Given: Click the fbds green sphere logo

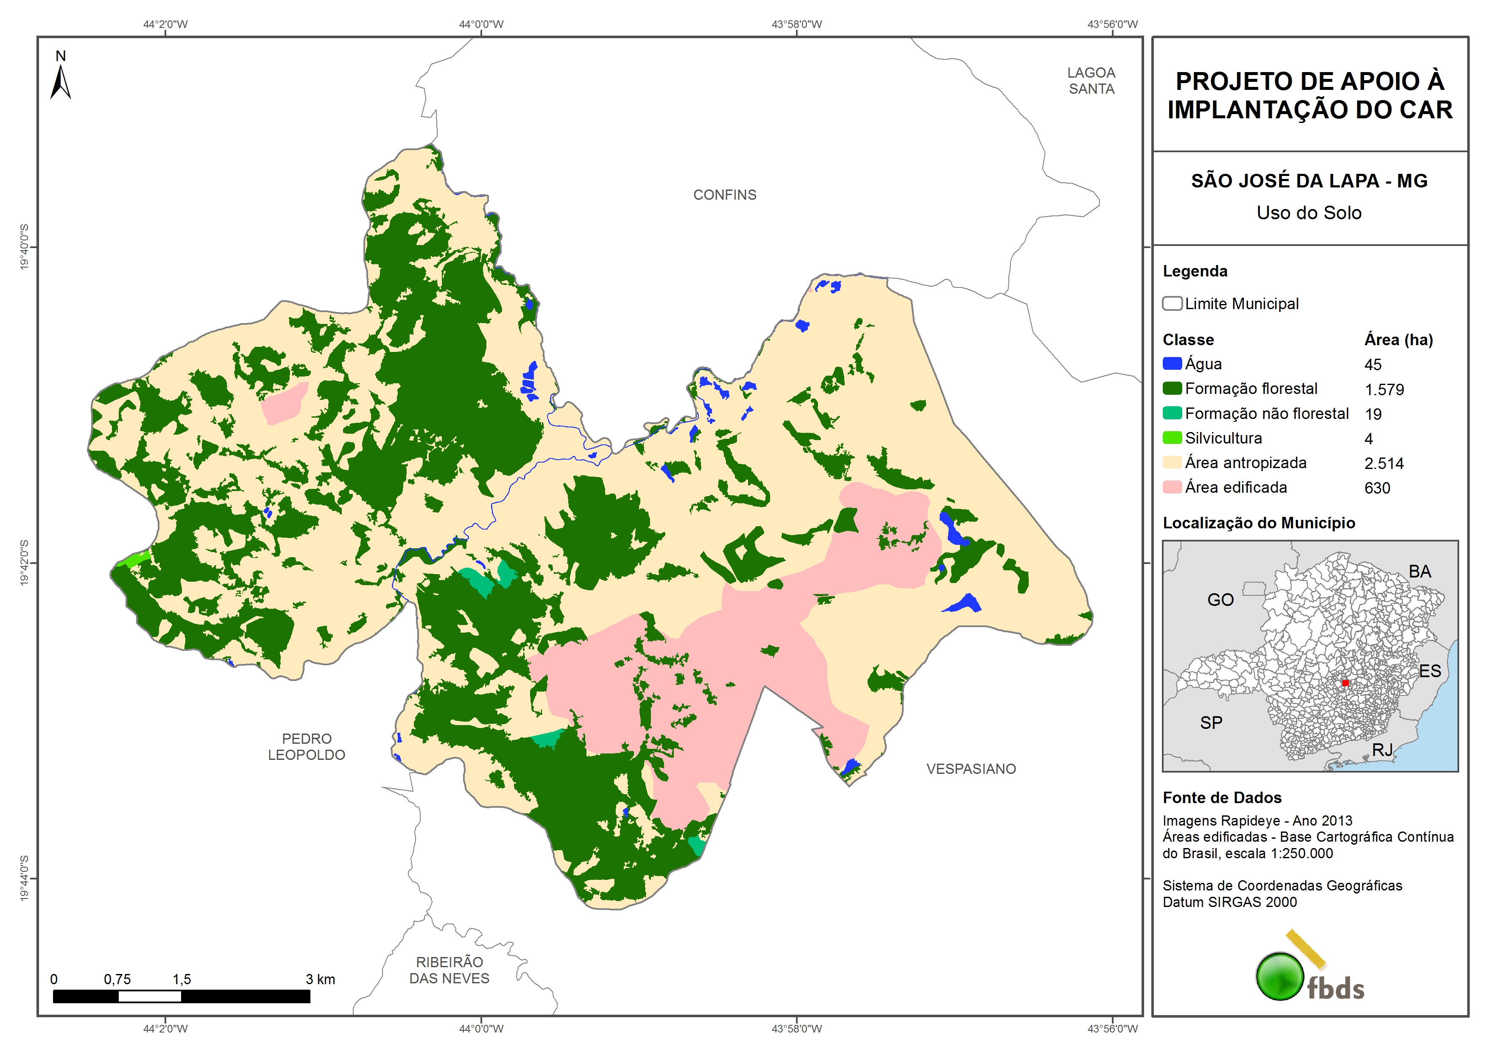Looking at the screenshot, I should click(x=1280, y=976).
